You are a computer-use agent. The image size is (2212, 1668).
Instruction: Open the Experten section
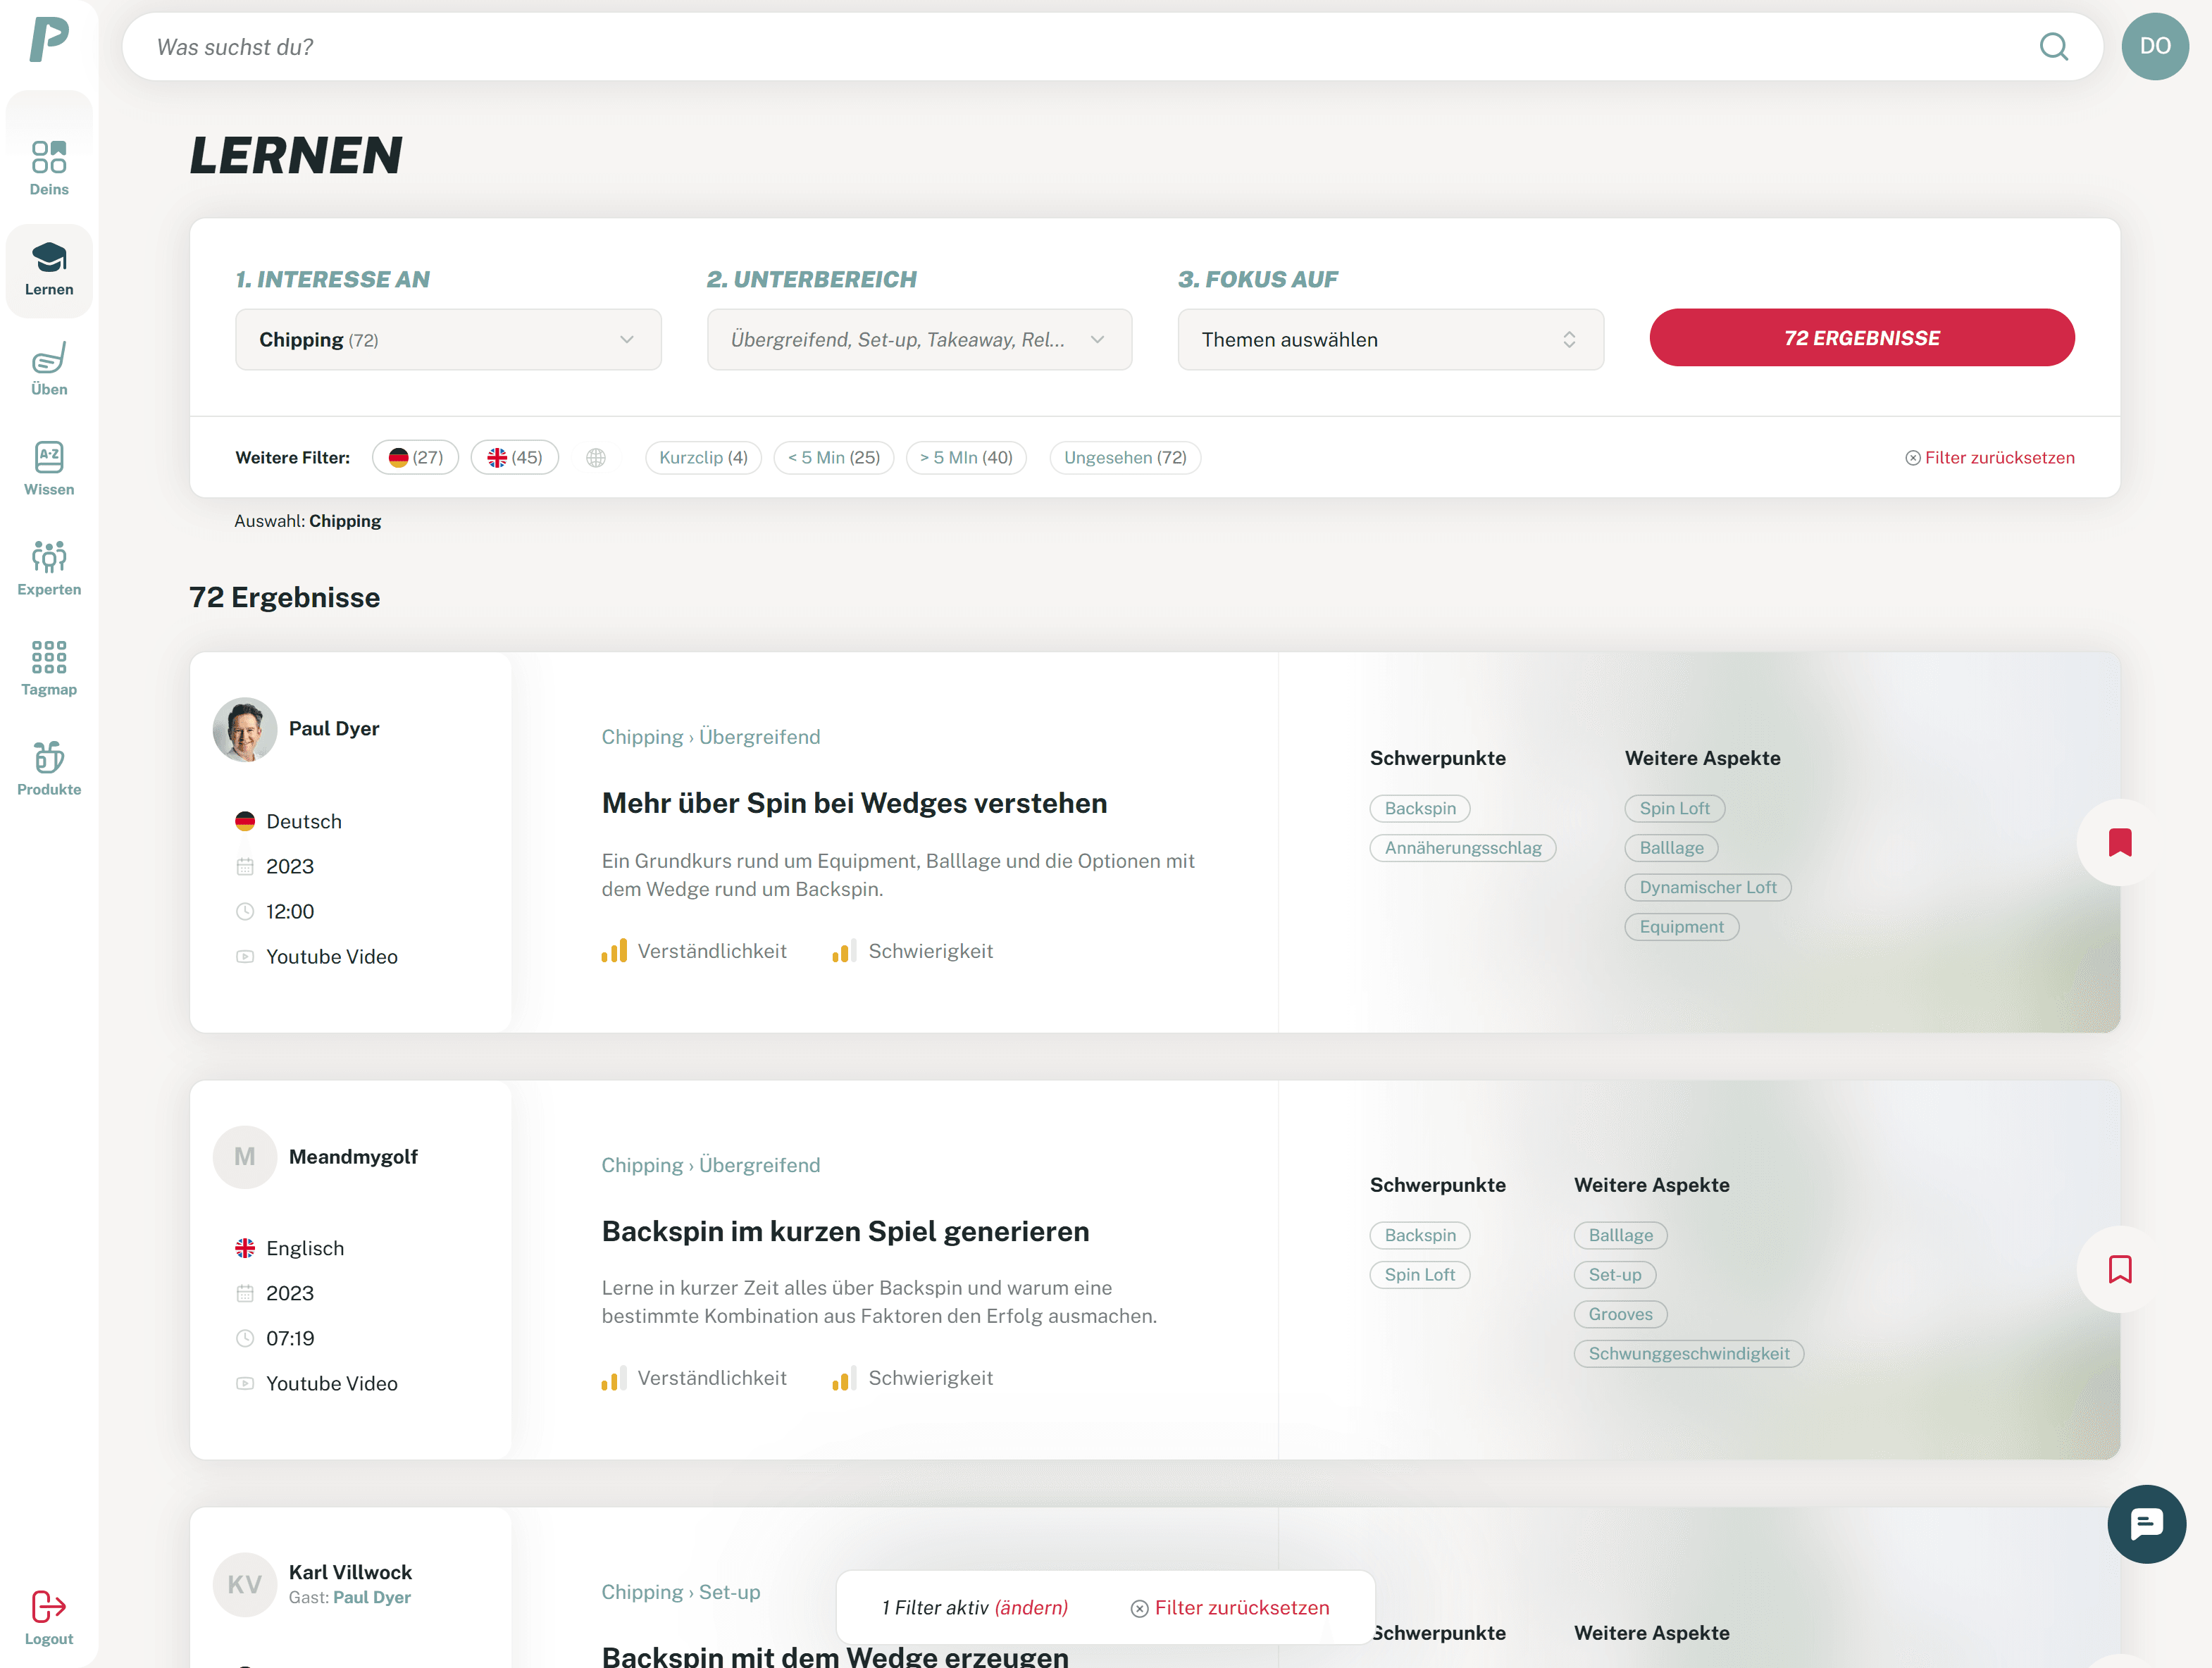[48, 568]
